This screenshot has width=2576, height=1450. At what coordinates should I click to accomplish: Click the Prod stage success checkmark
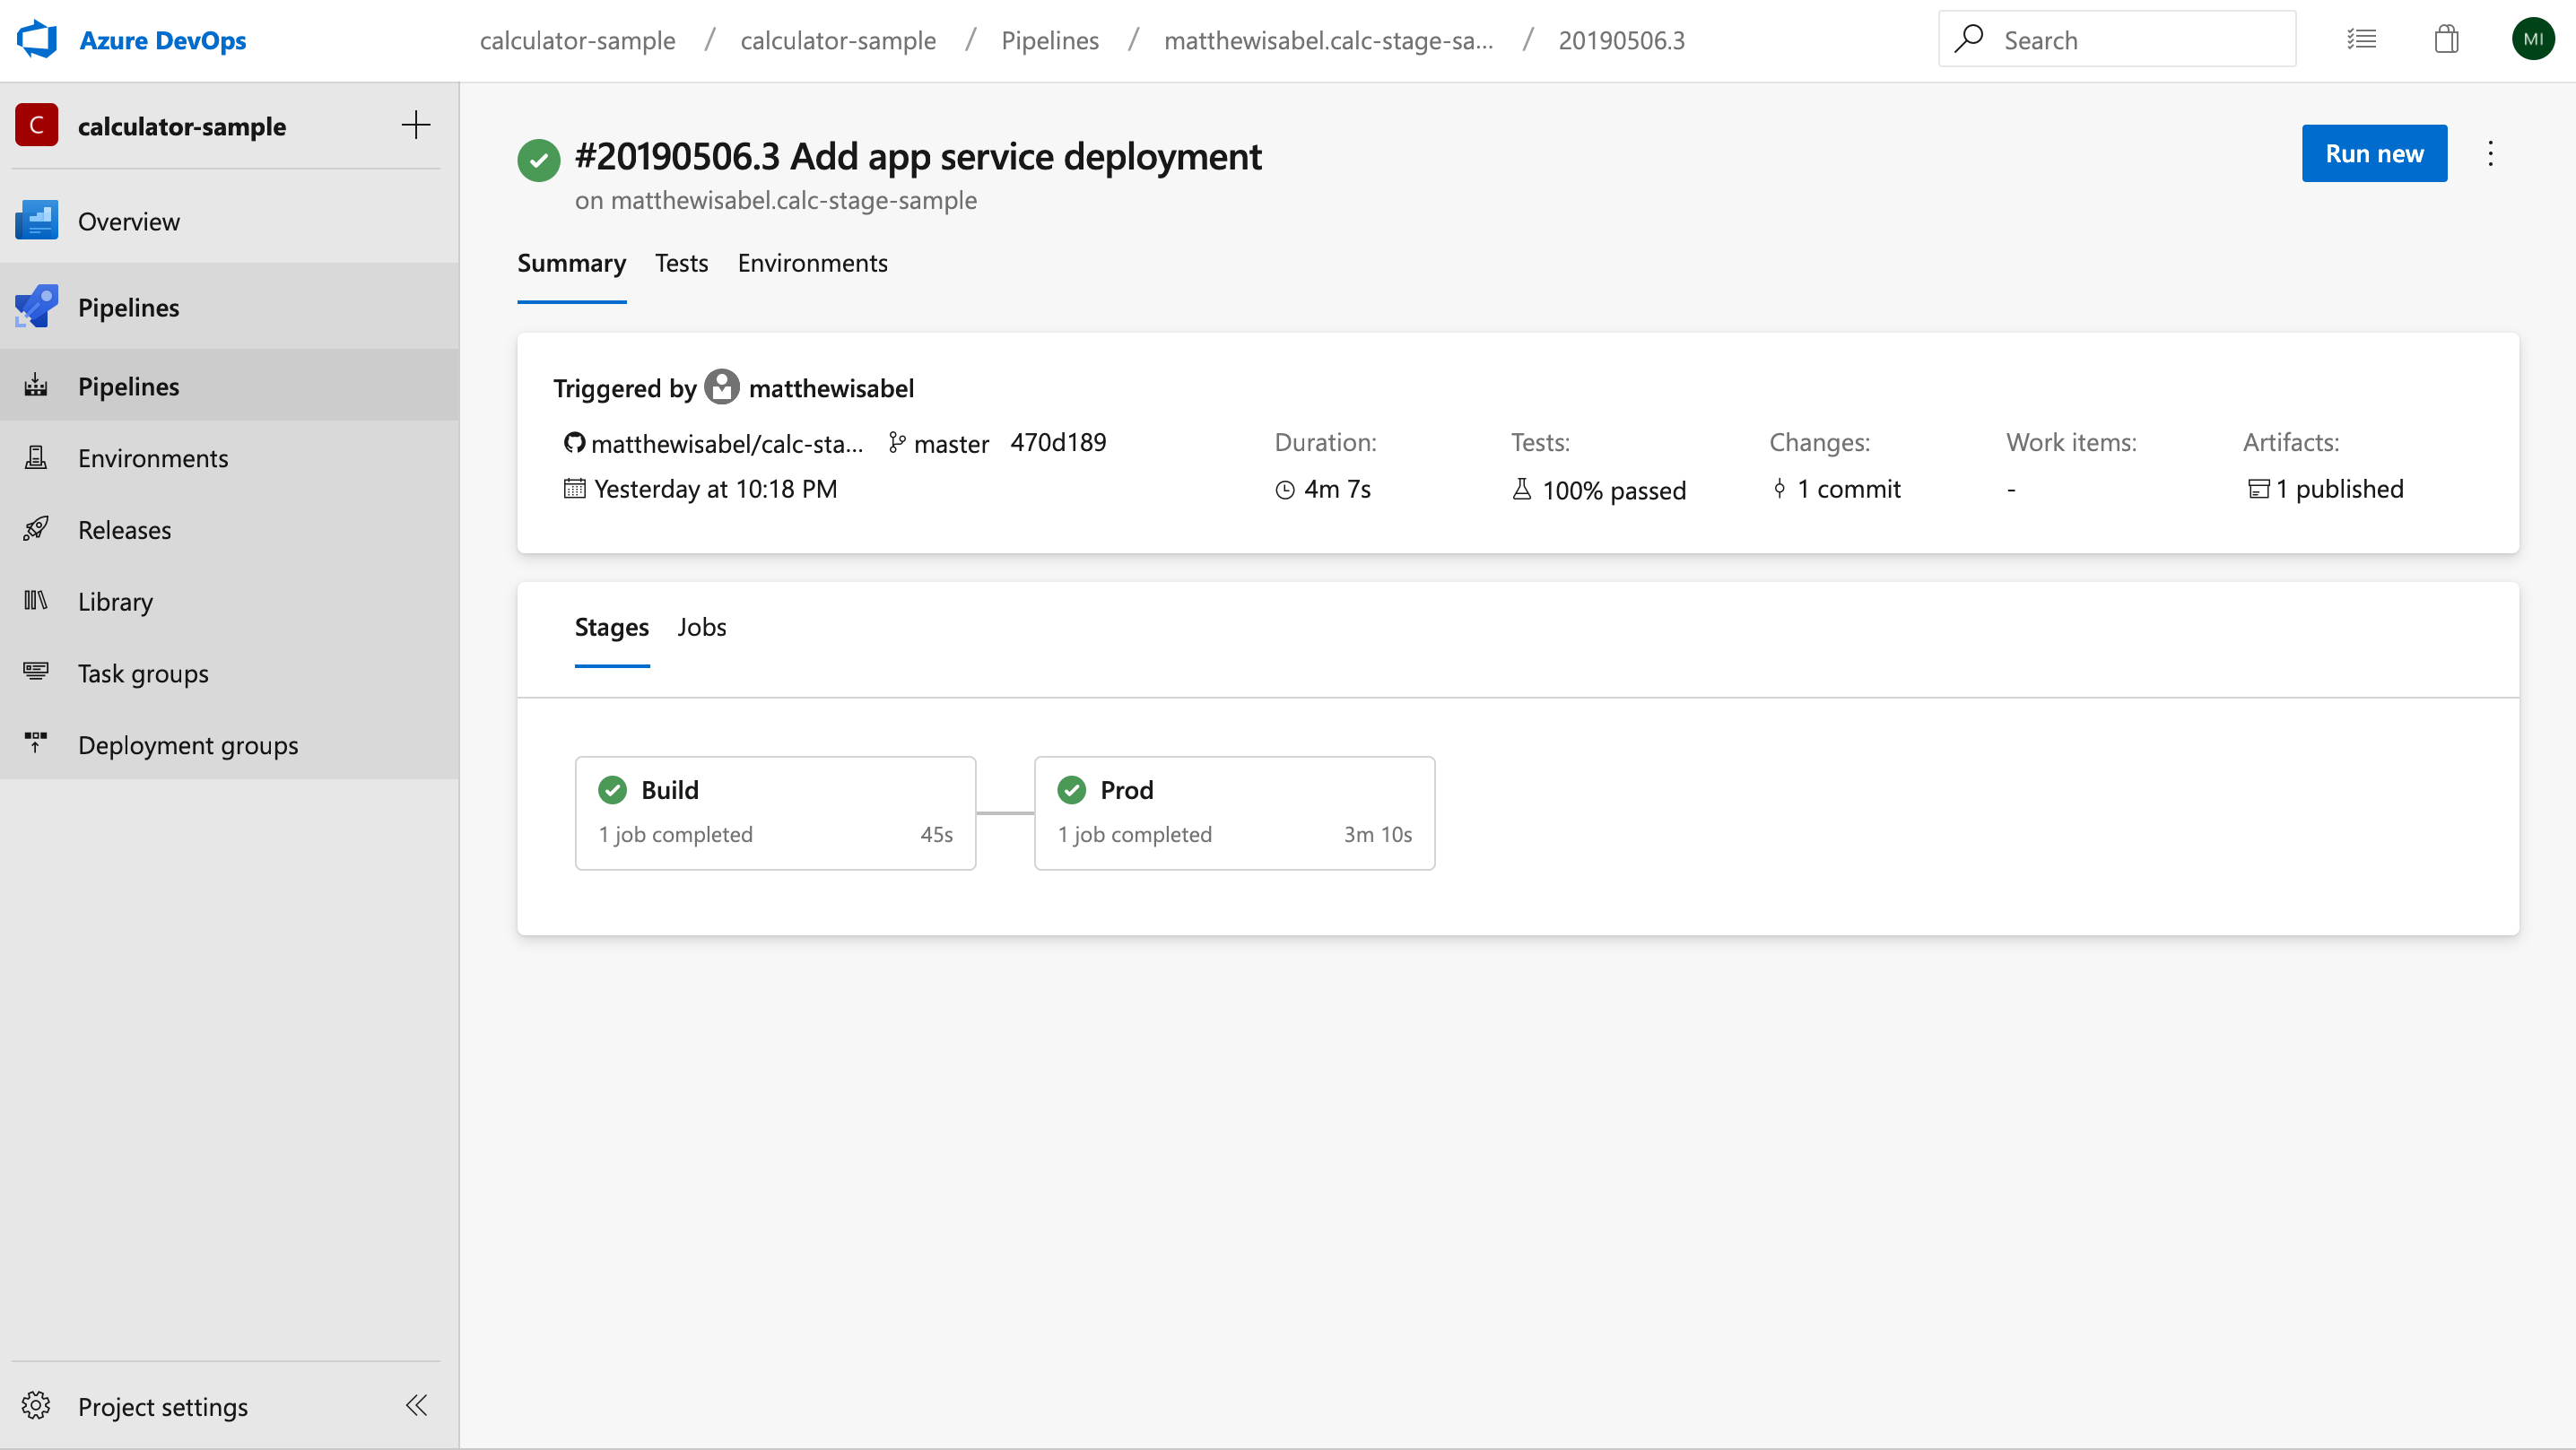(1072, 790)
